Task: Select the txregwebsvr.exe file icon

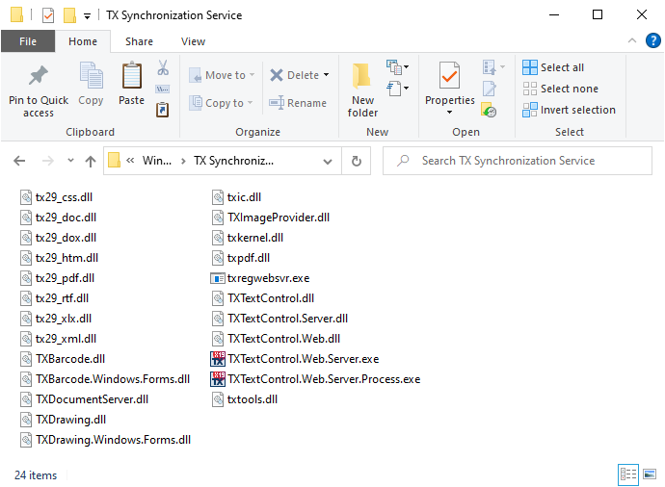Action: [218, 278]
